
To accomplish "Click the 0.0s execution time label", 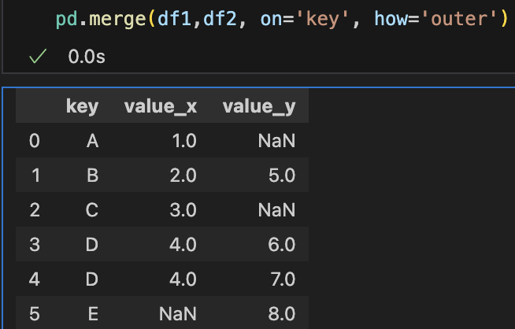I will [x=87, y=57].
